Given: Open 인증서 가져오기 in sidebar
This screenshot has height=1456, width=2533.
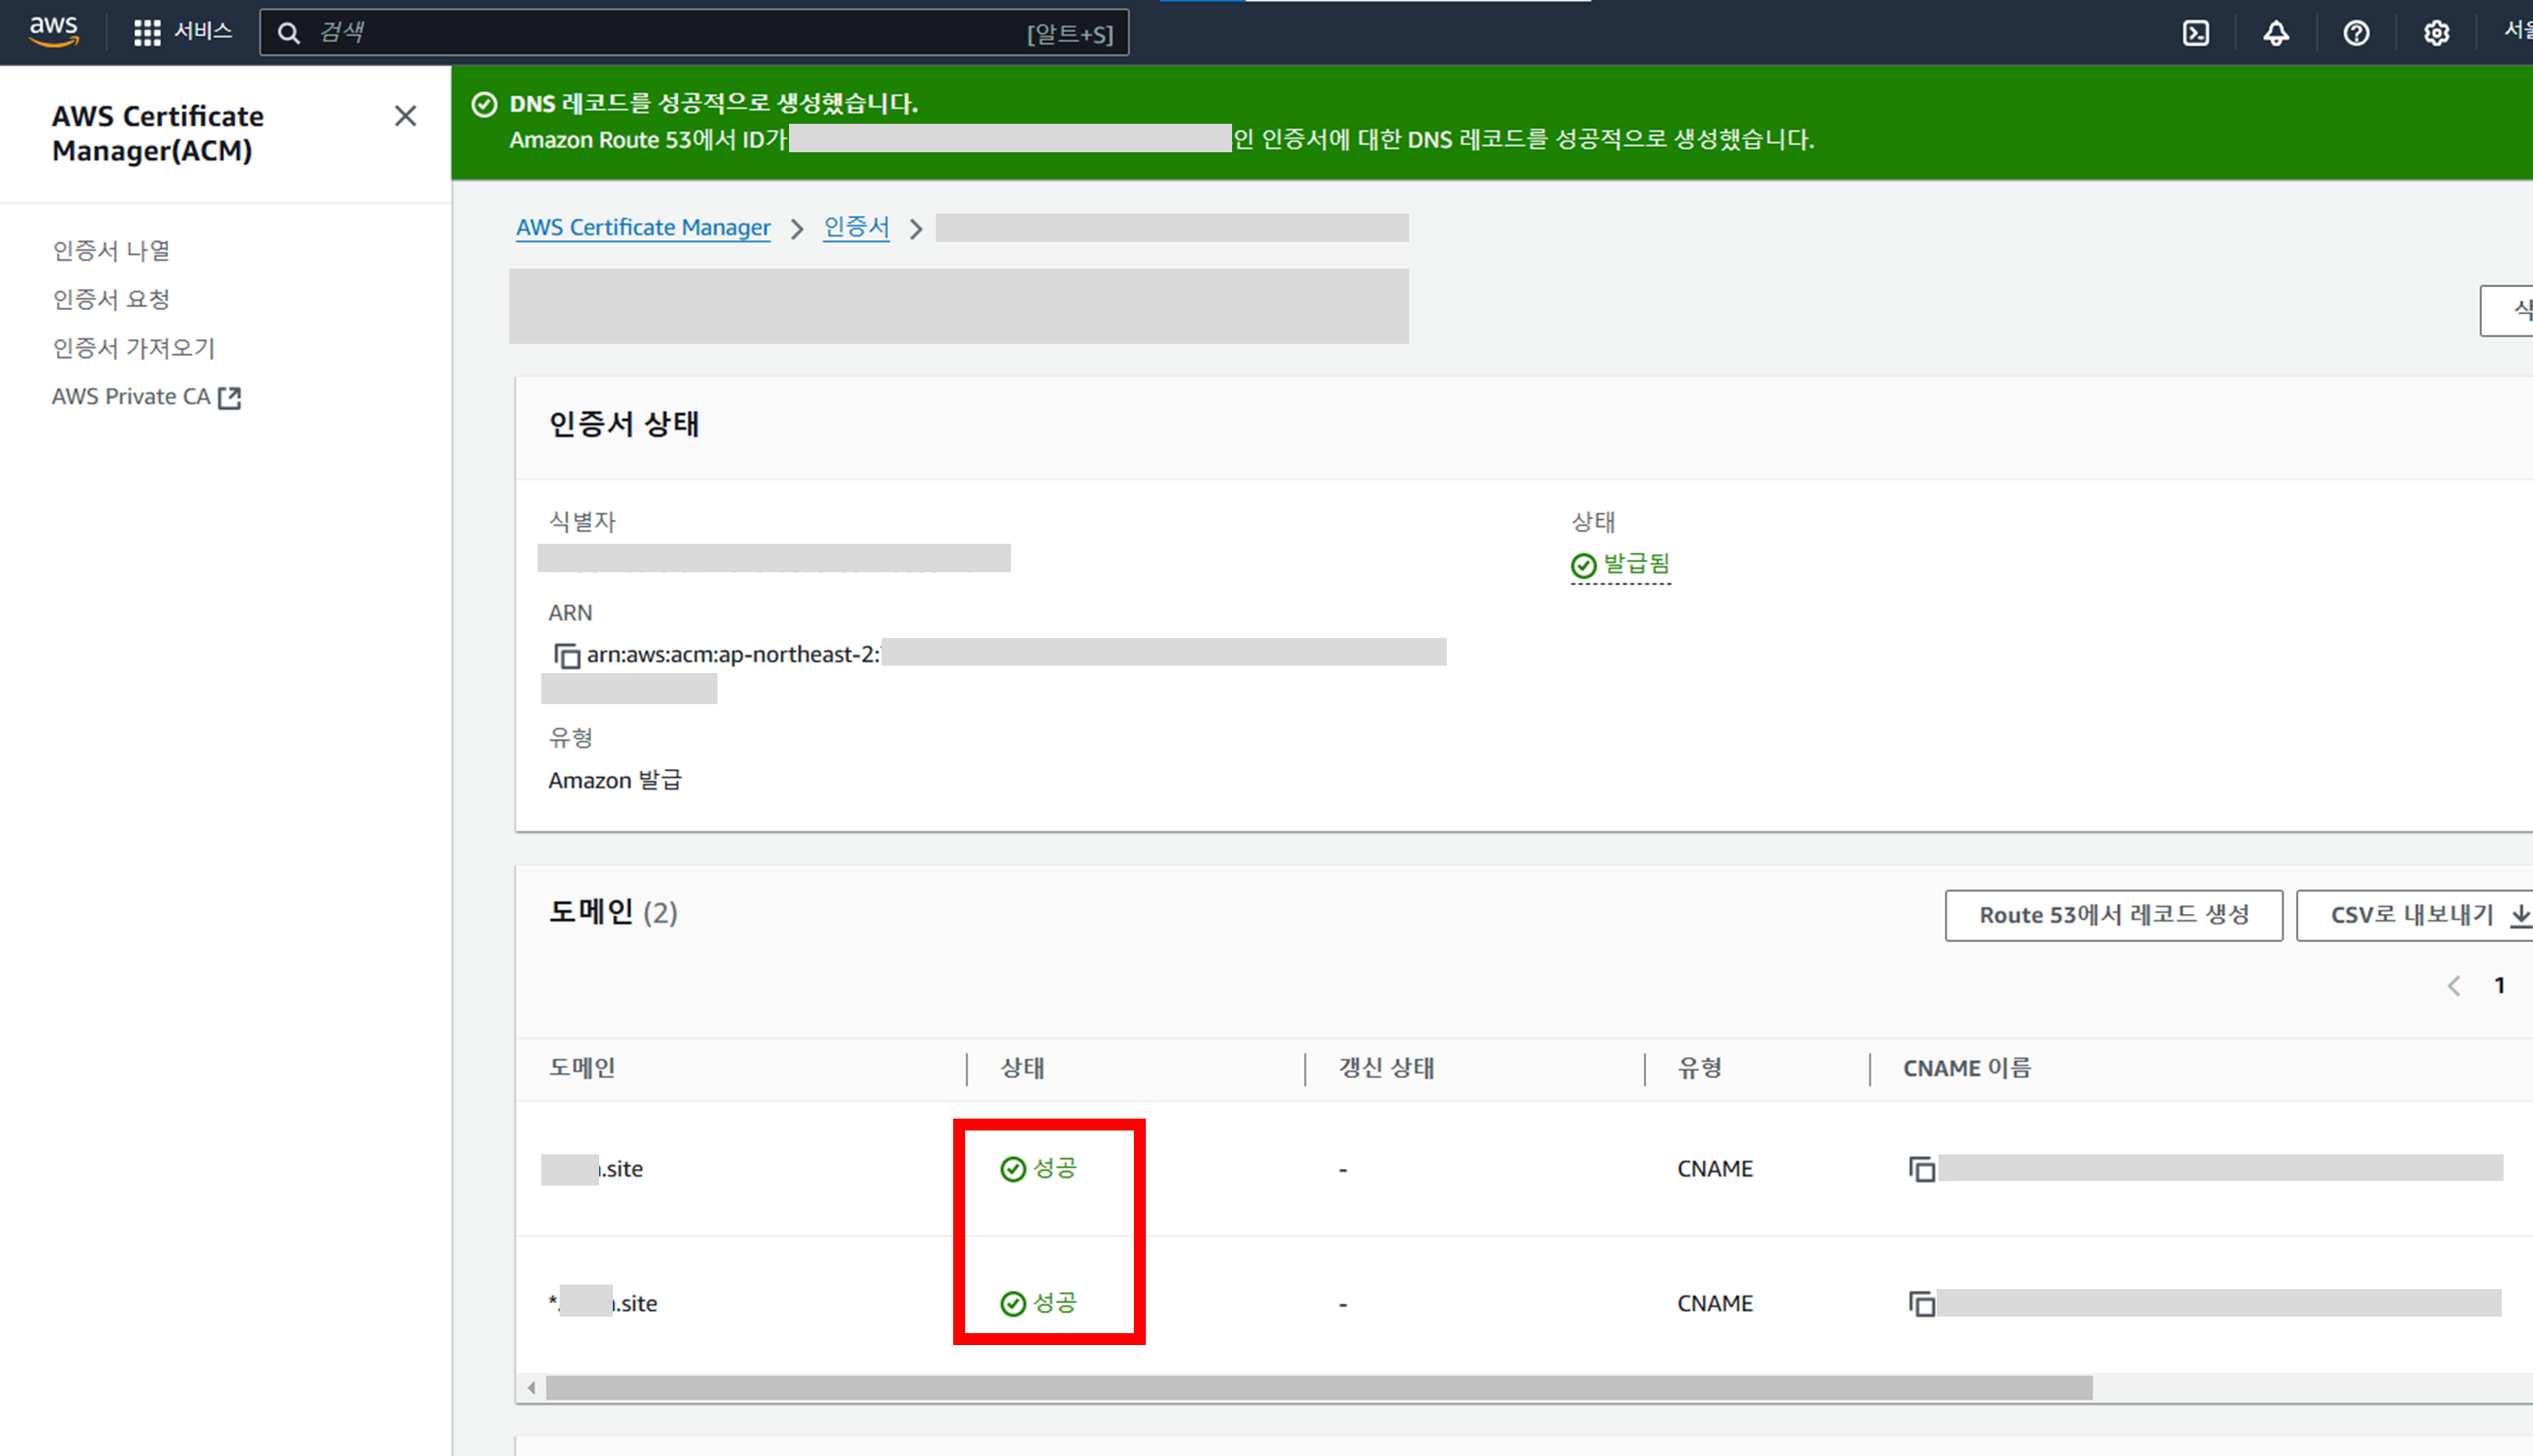Looking at the screenshot, I should click(134, 348).
